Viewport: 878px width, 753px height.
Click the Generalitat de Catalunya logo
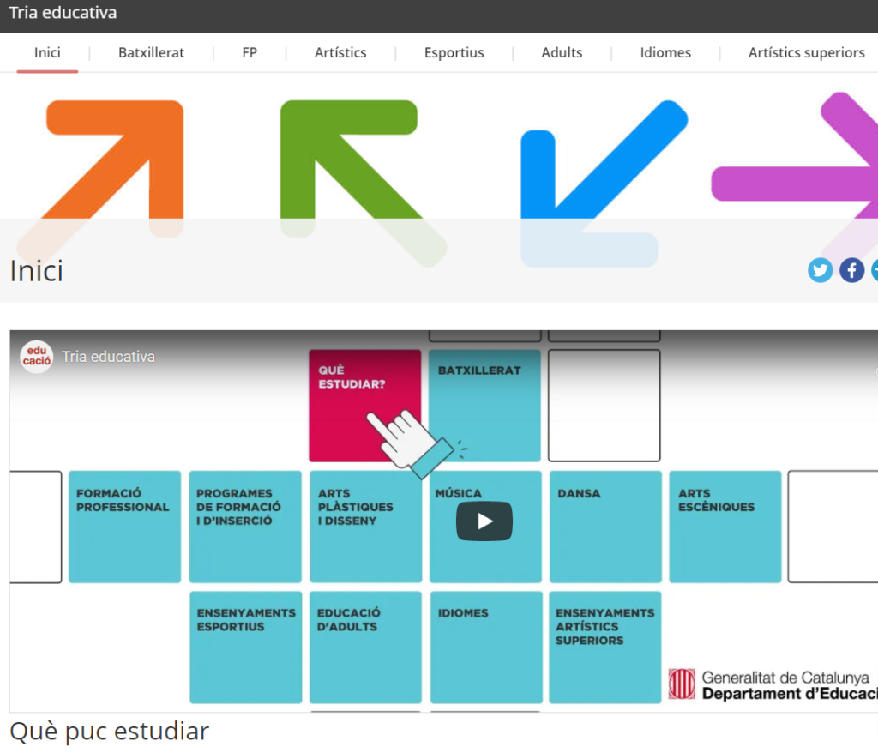pos(683,684)
